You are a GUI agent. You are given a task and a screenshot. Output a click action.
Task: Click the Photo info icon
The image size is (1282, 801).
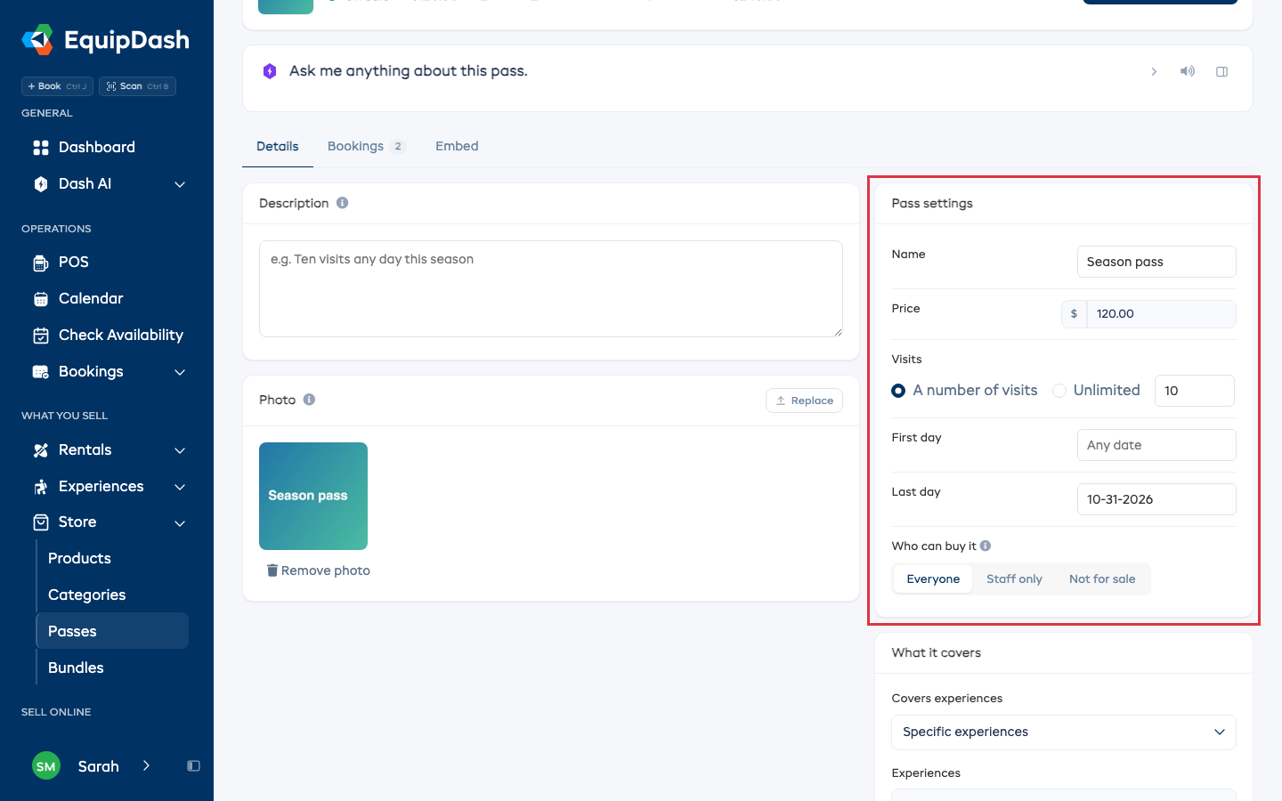[309, 400]
